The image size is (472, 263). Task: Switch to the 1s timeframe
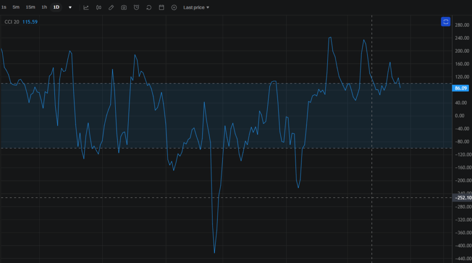coord(4,7)
